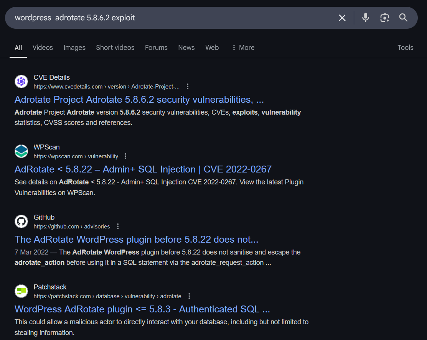Viewport: 427px width, 340px height.
Task: Submit search with magnifying glass icon
Action: (x=403, y=18)
